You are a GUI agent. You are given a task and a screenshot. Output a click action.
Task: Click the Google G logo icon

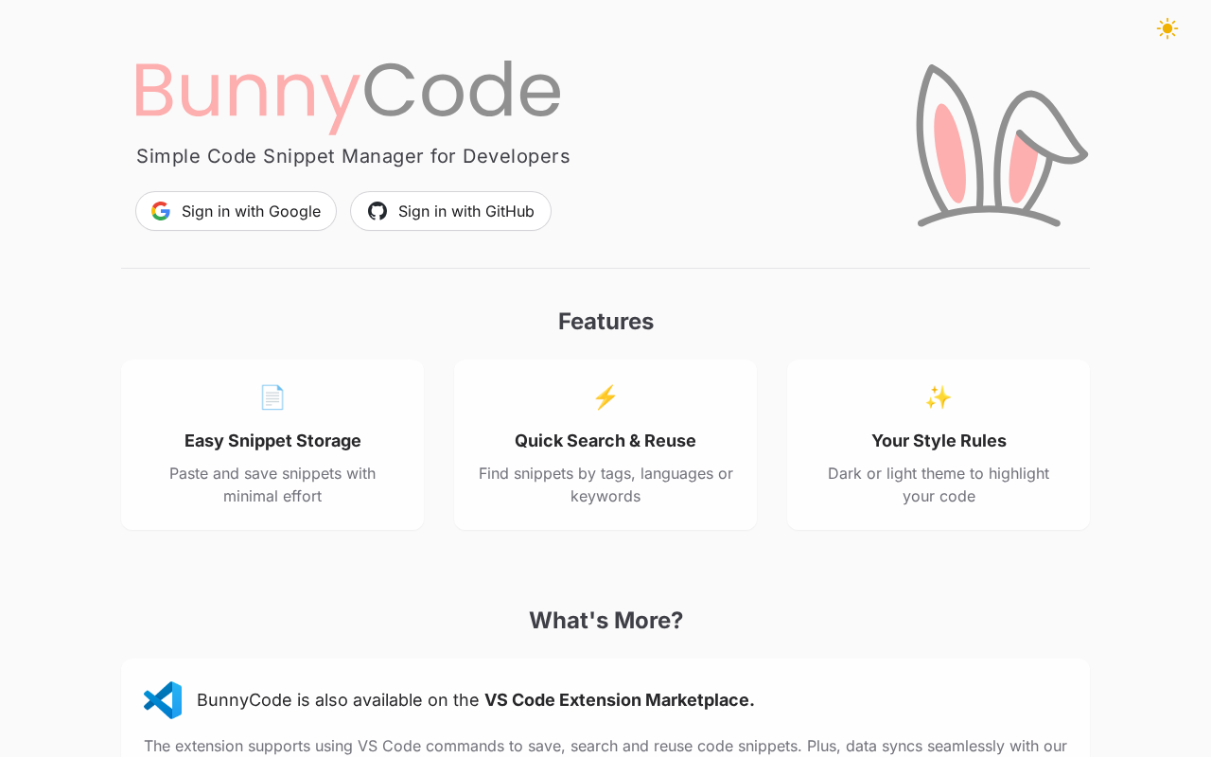pos(161,211)
